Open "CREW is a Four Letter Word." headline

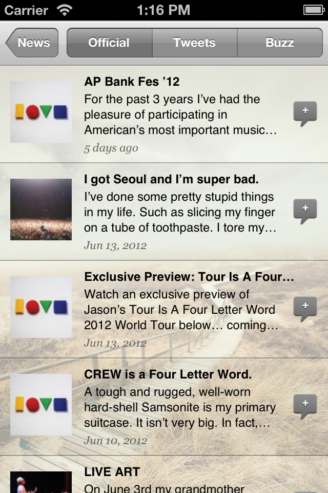coord(168,374)
